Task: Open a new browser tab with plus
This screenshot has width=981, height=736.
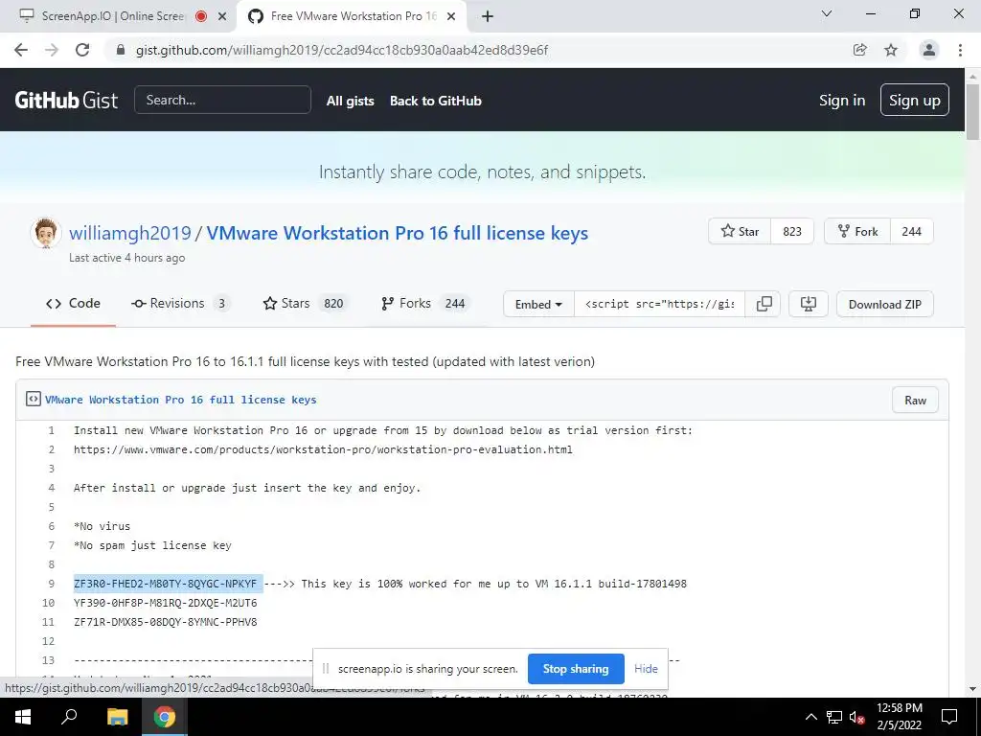Action: 488,16
